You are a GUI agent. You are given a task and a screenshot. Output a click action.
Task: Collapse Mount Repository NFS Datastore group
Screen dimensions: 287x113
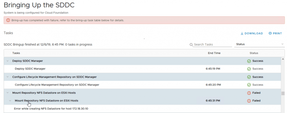pos(8,93)
